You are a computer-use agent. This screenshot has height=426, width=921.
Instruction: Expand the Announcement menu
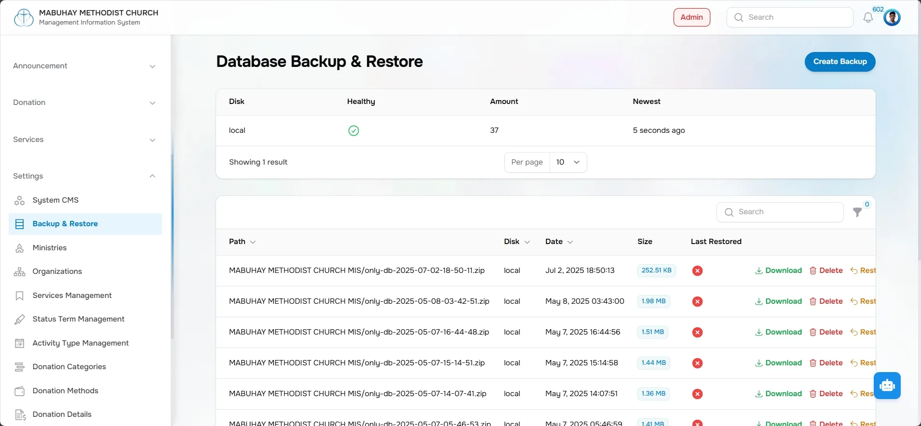coord(85,66)
